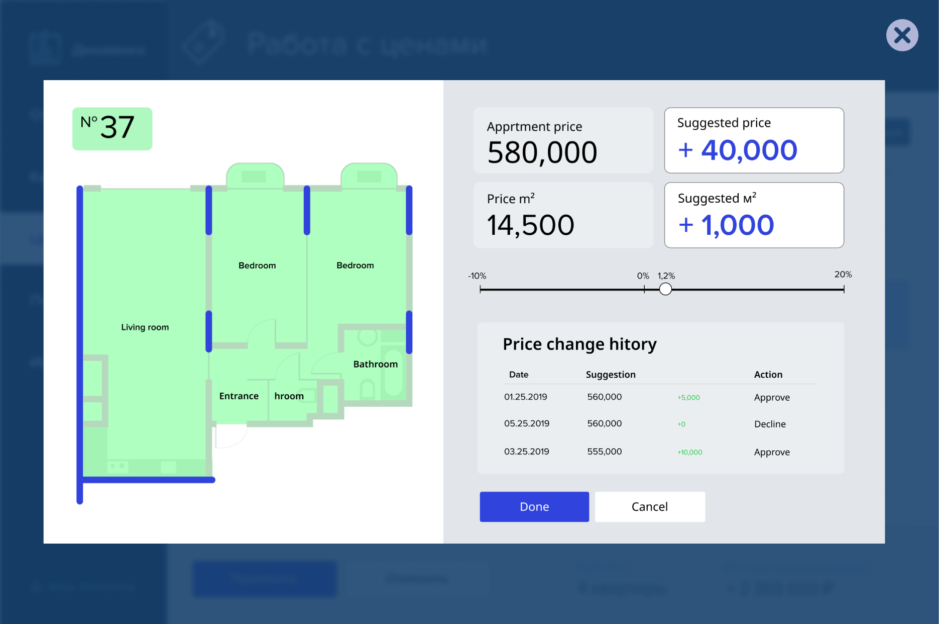The image size is (939, 624).
Task: Select the Living room on floor plan
Action: point(145,327)
